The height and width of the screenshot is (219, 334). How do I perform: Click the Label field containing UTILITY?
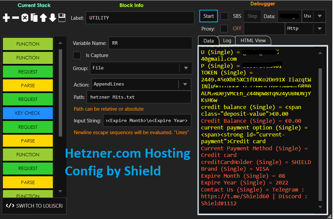(x=140, y=18)
